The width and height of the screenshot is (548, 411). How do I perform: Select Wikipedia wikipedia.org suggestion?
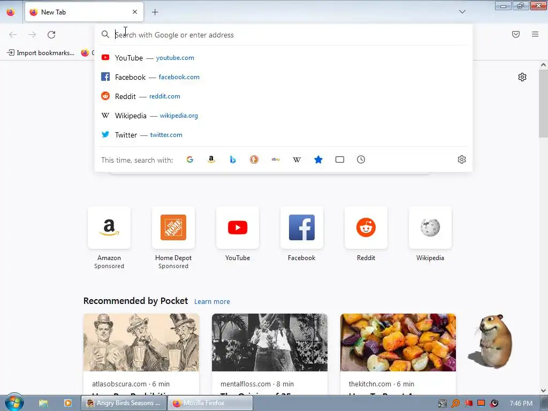(284, 116)
